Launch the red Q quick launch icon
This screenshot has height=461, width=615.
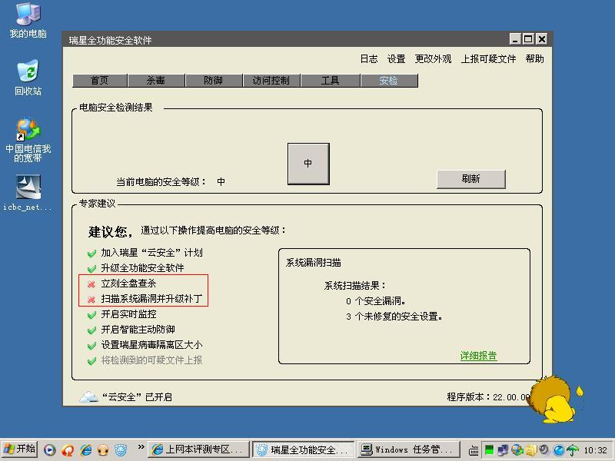point(68,449)
